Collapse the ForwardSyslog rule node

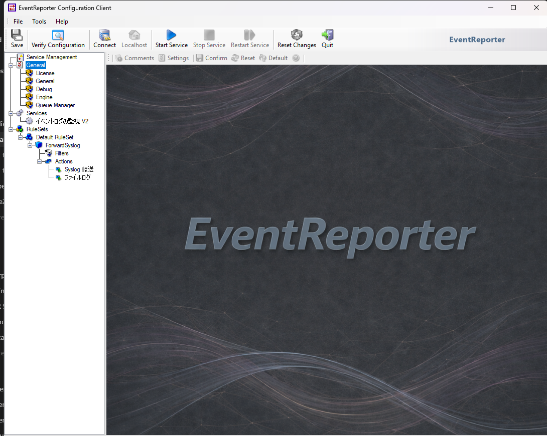[30, 145]
